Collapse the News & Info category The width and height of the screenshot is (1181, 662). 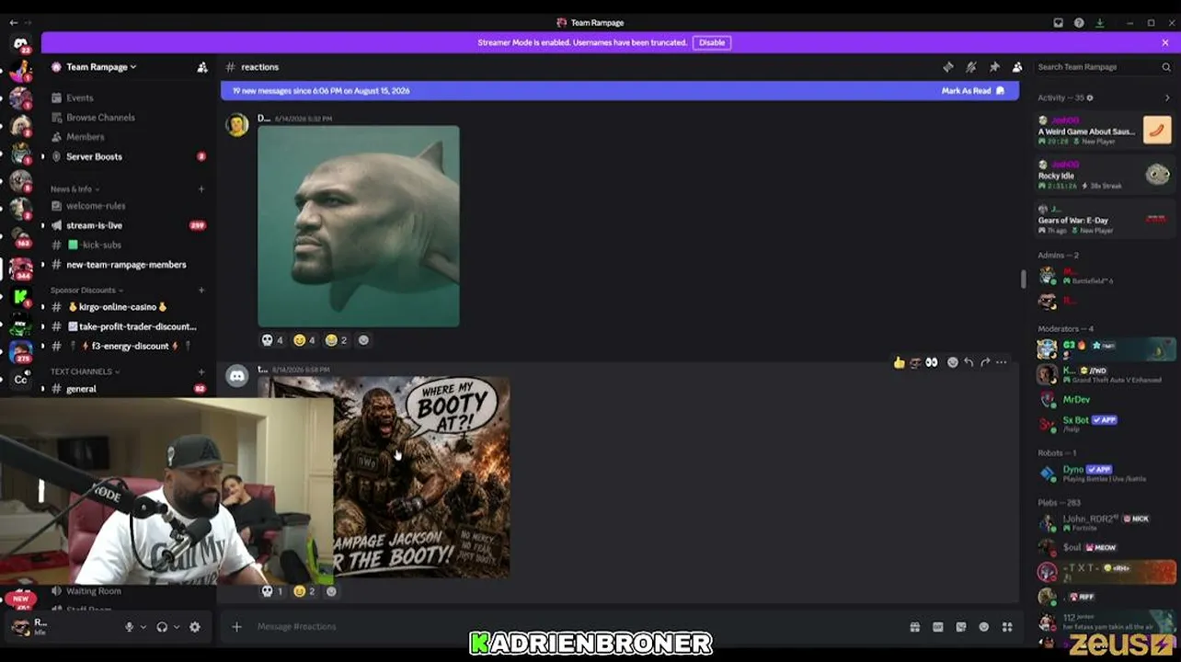(74, 189)
